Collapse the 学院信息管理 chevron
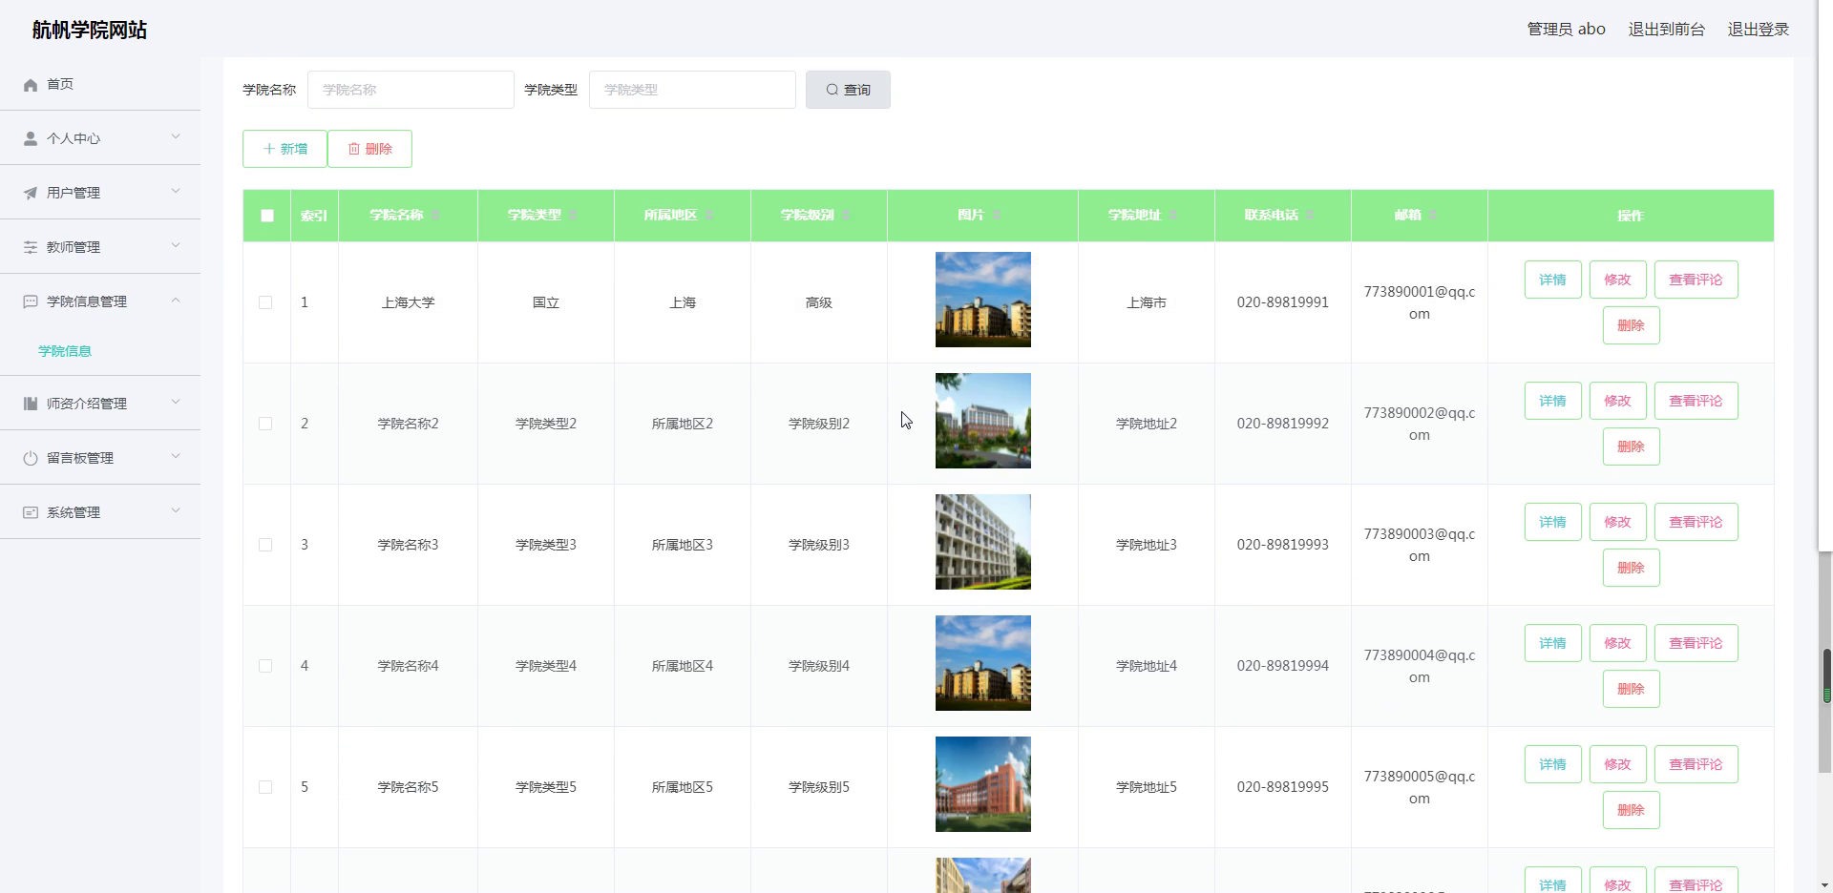Screen dimensions: 1833x893 pyautogui.click(x=176, y=301)
